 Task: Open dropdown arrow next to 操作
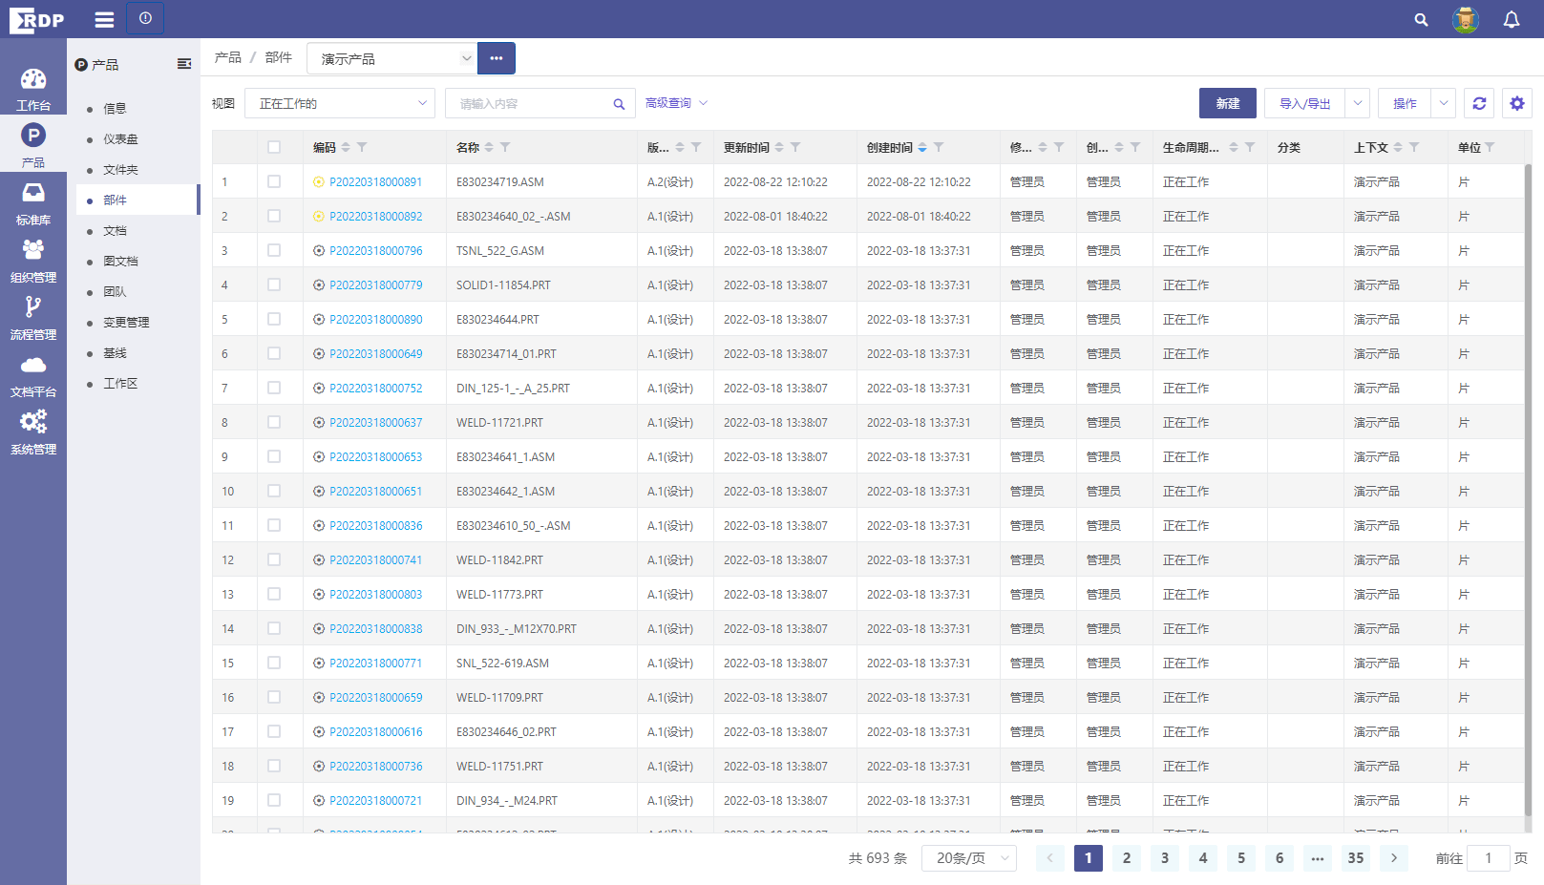pos(1444,103)
